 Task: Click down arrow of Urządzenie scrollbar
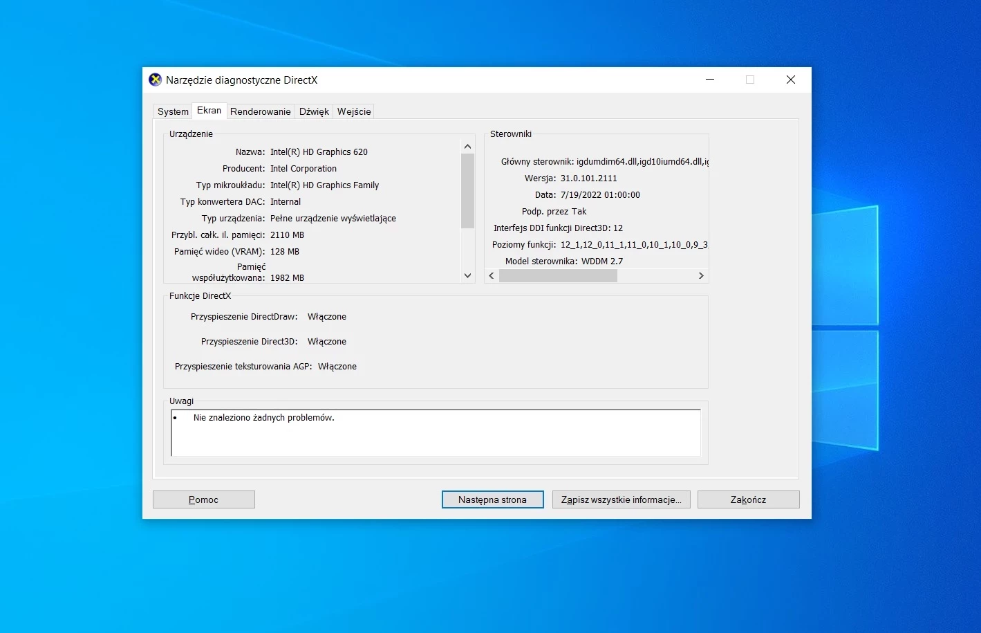pyautogui.click(x=468, y=275)
